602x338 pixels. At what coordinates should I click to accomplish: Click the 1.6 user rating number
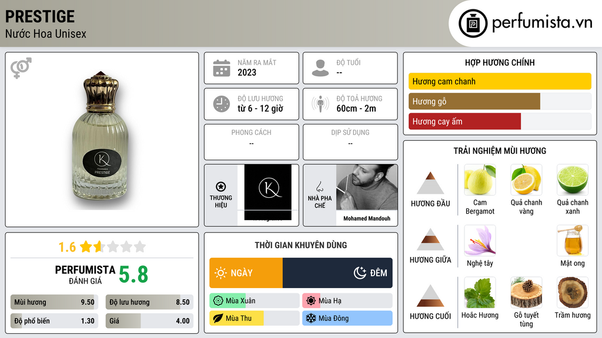[x=67, y=247]
